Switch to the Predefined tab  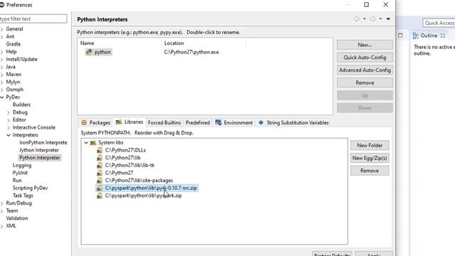(198, 122)
